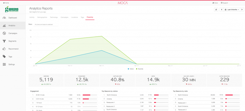Open the zones and beacons filter dropdown
The height and width of the screenshot is (111, 245).
tap(46, 25)
